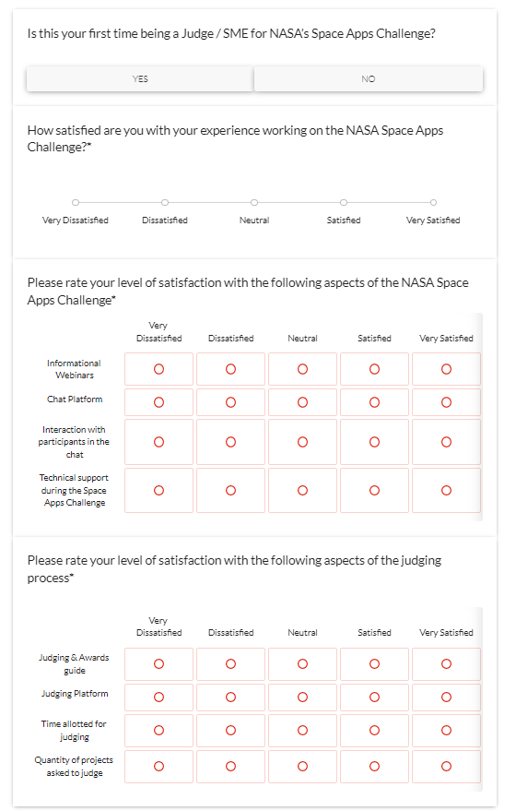516x811 pixels.
Task: Click the NO button for first-time judge
Action: 369,79
